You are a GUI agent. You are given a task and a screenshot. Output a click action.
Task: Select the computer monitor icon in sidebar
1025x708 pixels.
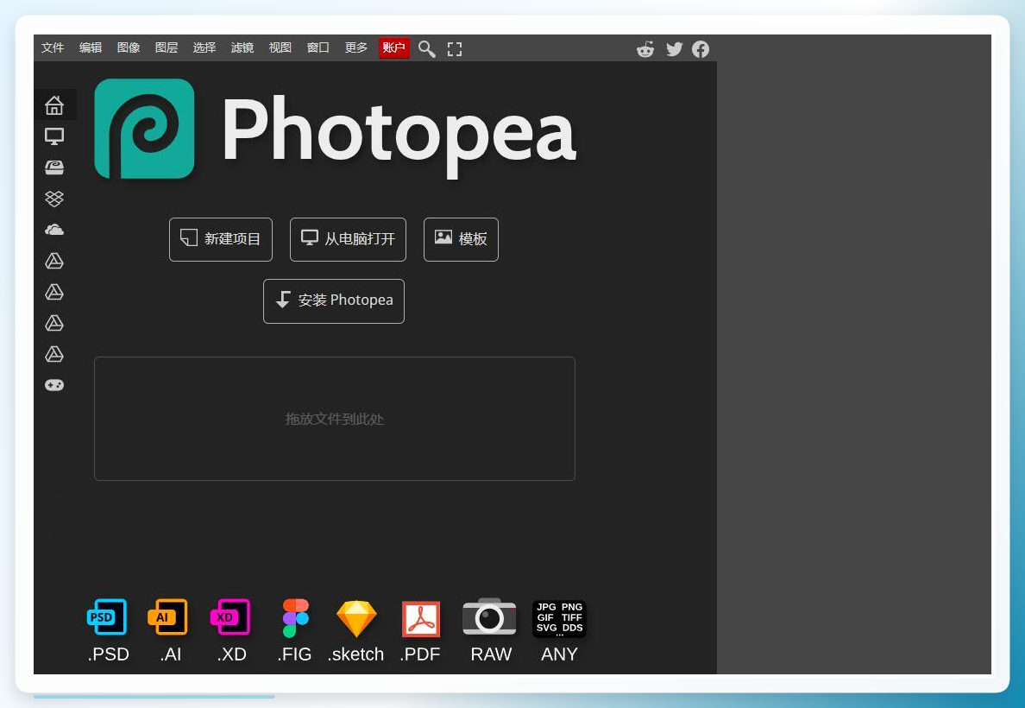(x=54, y=136)
